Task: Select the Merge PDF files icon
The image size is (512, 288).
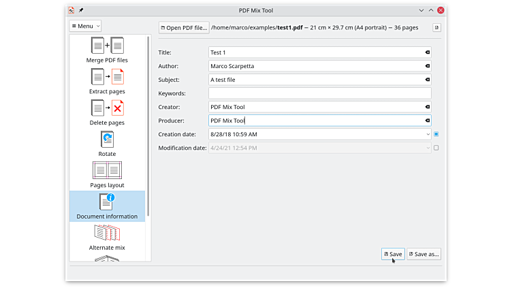Action: click(x=107, y=46)
